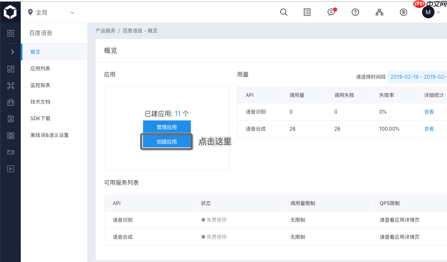Viewport: 447px width, 262px height.
Task: View 语音合成 detailed statistics via 查看 link
Action: [x=429, y=129]
